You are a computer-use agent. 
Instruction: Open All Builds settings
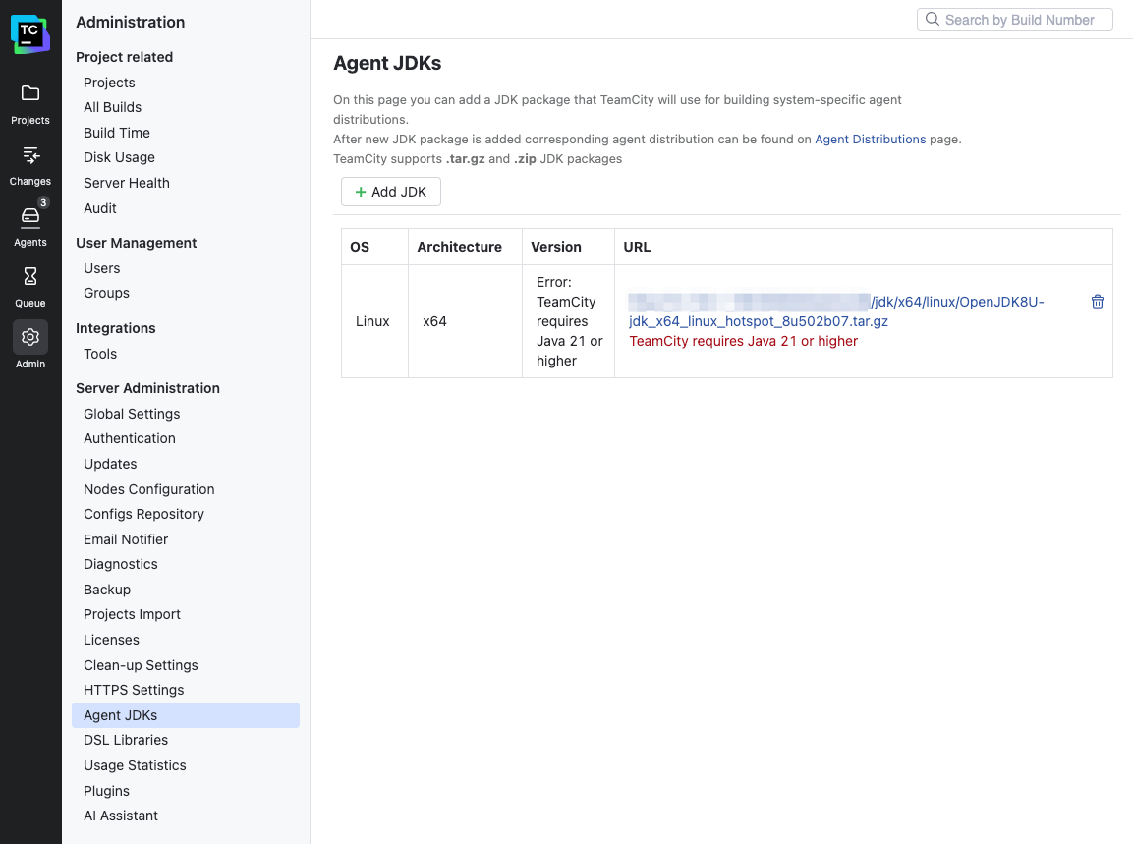(x=112, y=107)
